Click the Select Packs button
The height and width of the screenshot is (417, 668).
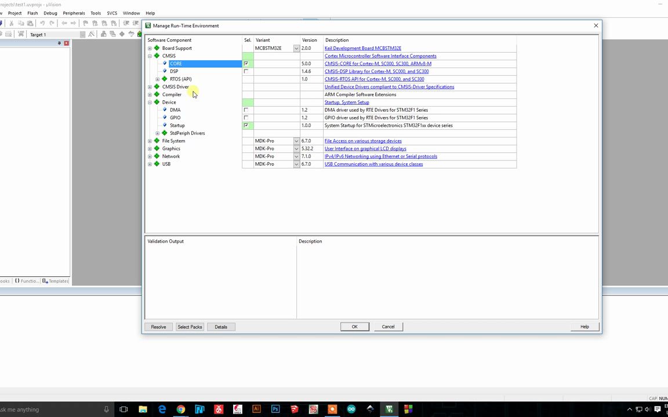pyautogui.click(x=190, y=327)
